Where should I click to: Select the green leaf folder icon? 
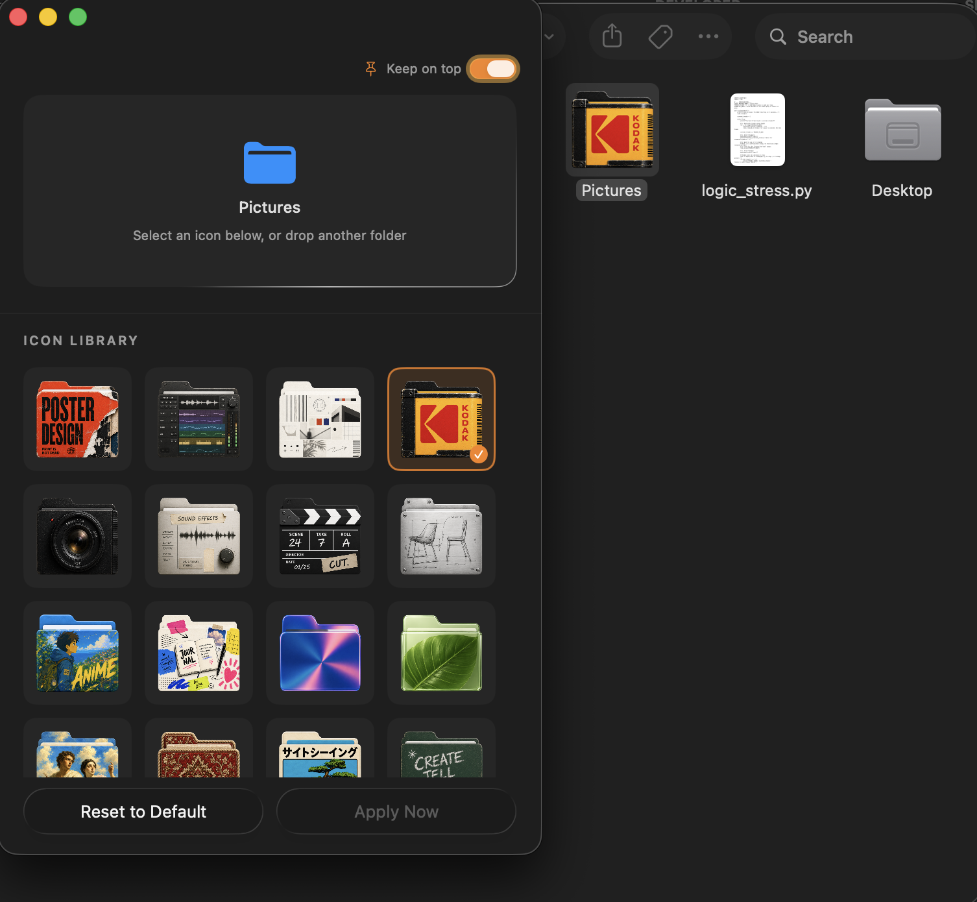(x=441, y=653)
